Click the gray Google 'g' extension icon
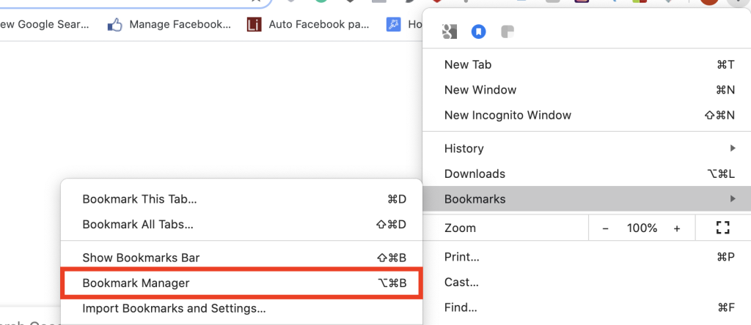The image size is (751, 325). pyautogui.click(x=450, y=32)
